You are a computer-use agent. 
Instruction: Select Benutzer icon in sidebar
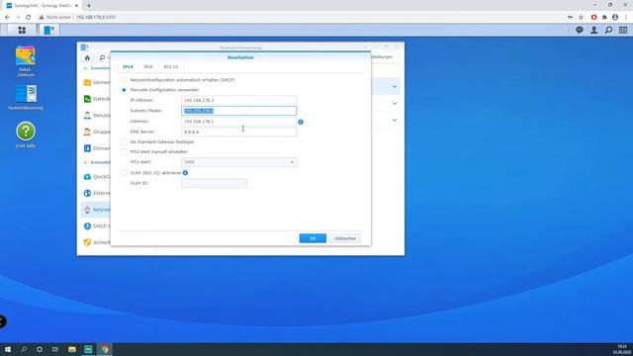coord(87,116)
